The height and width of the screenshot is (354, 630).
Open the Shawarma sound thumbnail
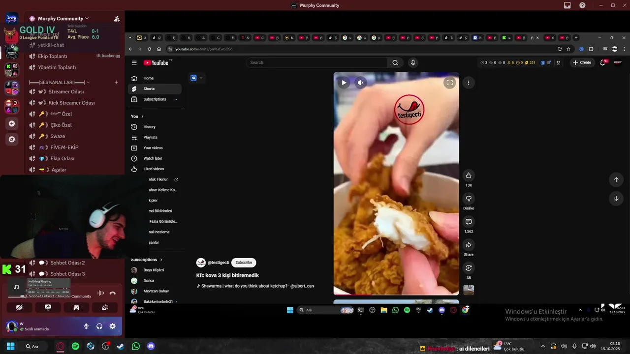(469, 290)
